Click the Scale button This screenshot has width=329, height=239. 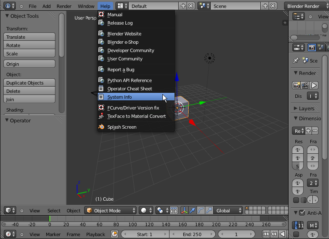[x=30, y=54]
